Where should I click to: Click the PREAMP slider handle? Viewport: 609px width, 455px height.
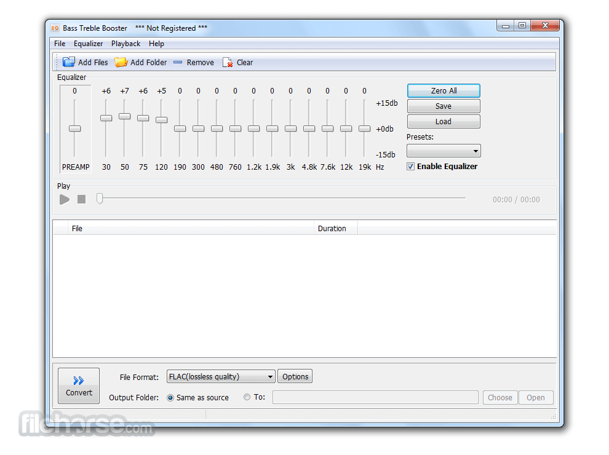(x=74, y=129)
